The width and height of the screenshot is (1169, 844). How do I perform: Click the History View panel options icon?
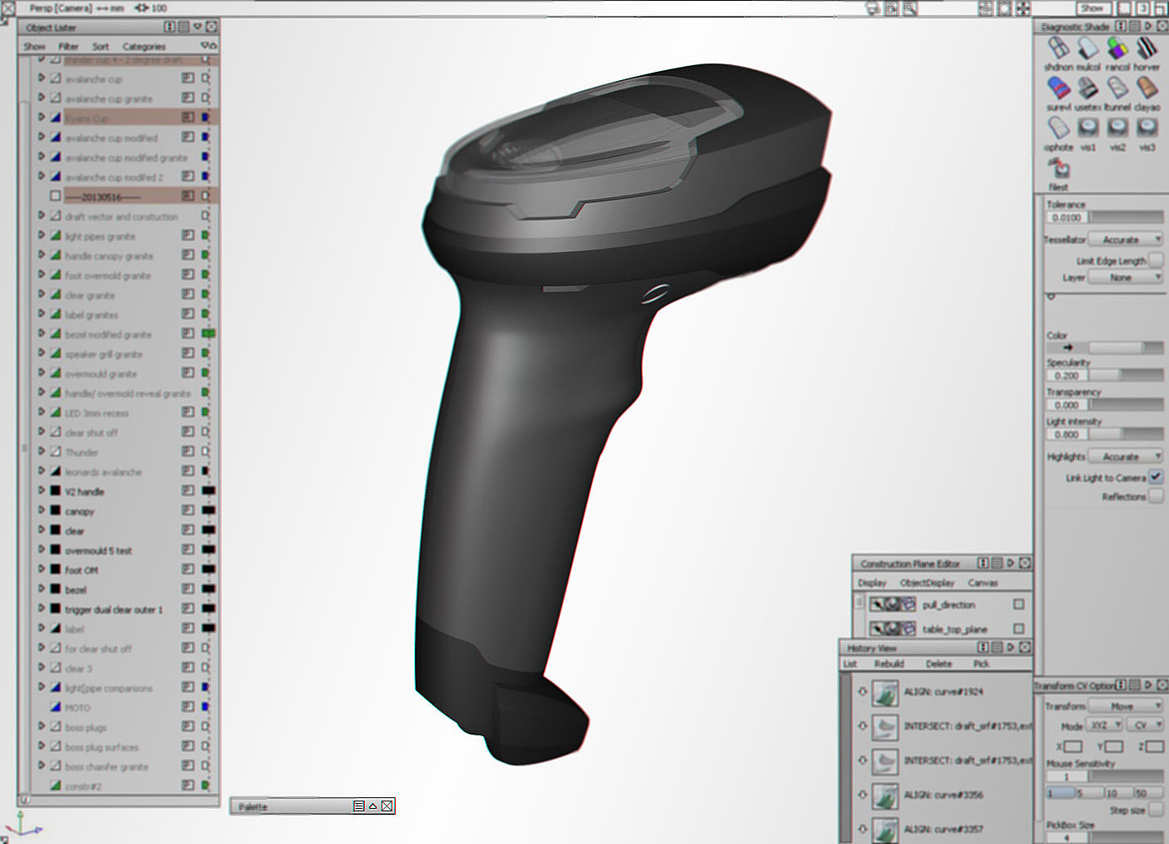coord(996,648)
